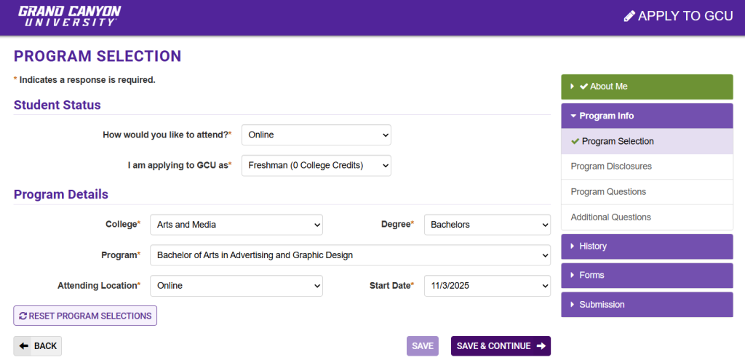Open the 'How would you like to attend' dropdown
Screen dimensions: 745x360
(316, 135)
